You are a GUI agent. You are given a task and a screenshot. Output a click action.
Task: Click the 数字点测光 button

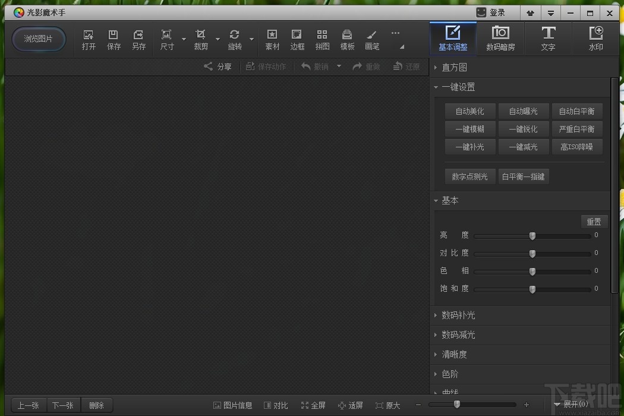pos(470,177)
